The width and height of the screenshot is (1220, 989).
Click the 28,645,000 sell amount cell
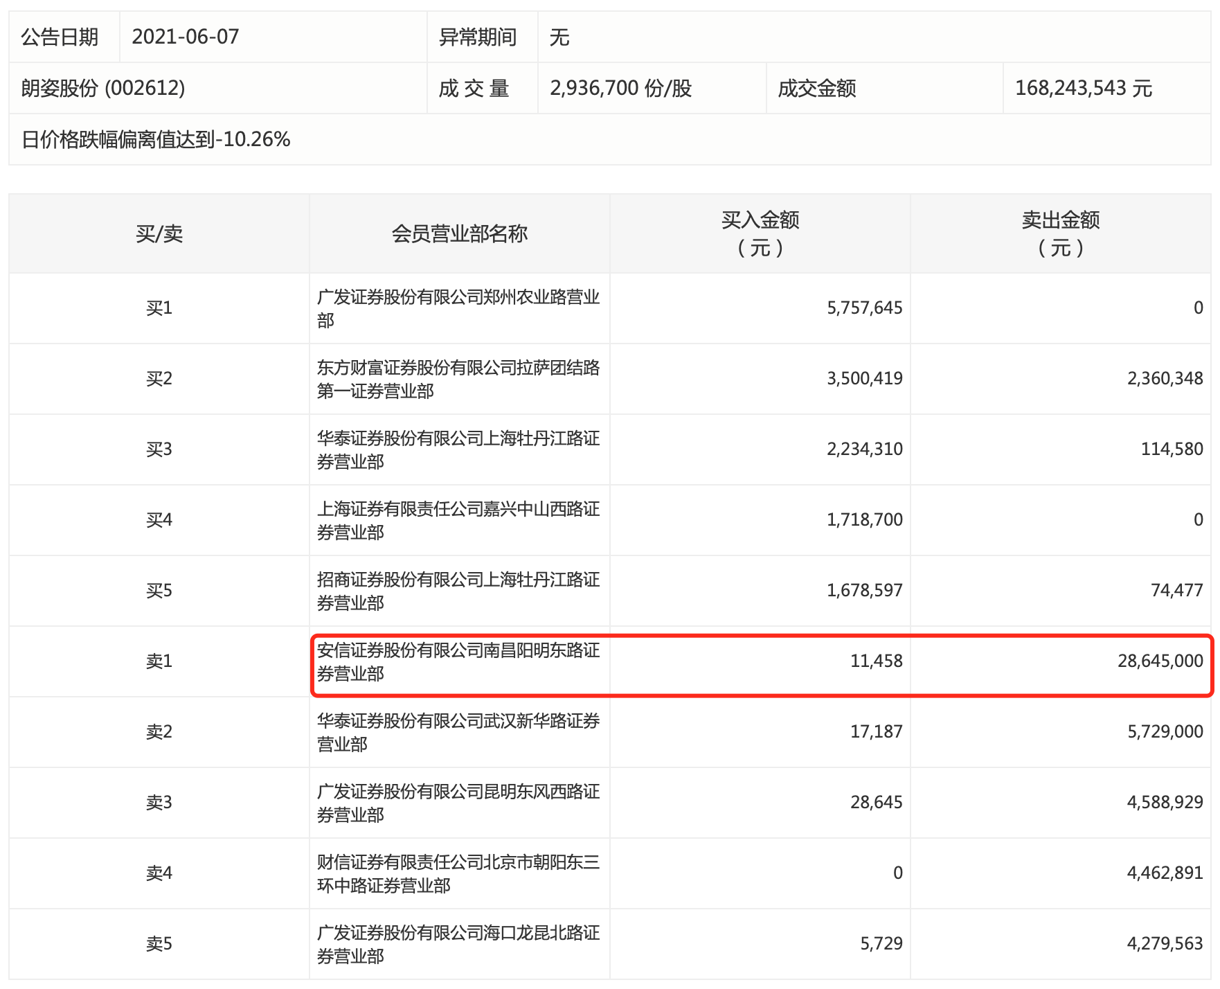pyautogui.click(x=1160, y=661)
